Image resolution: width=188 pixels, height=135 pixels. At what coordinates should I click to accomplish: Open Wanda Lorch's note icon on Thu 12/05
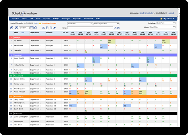coord(102,86)
